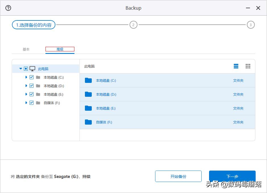Click step 3 circle indicator
Image resolution: width=267 pixels, height=193 pixels.
coord(251,25)
